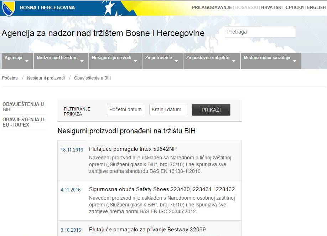Switch language to Hrvatski
The image size is (327, 236).
pyautogui.click(x=271, y=7)
